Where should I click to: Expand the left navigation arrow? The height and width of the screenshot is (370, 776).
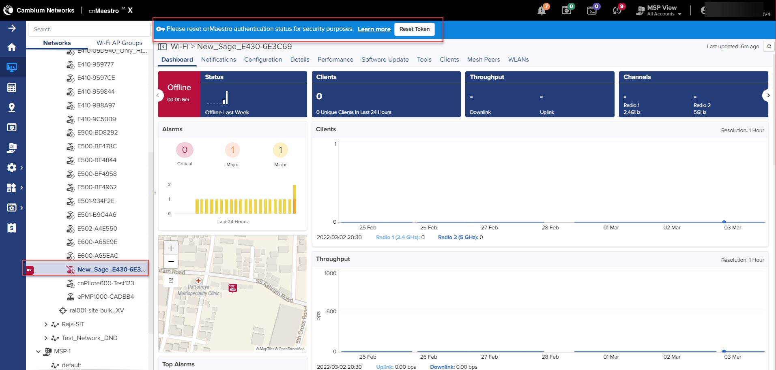pyautogui.click(x=12, y=28)
